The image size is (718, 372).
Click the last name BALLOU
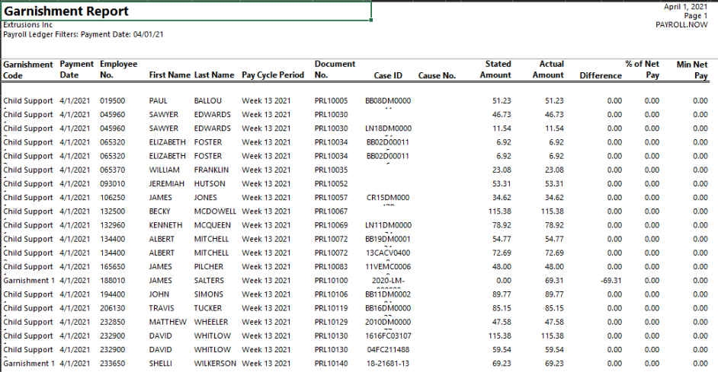coord(207,100)
